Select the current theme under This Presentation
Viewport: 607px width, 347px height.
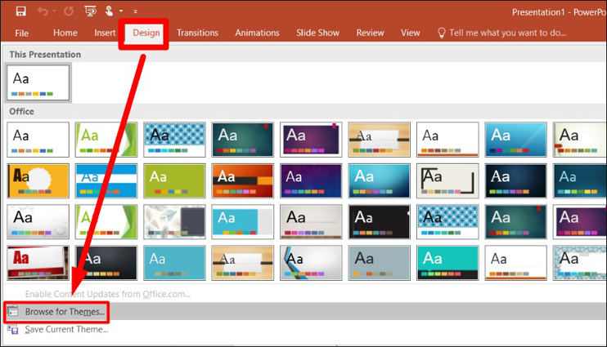[x=38, y=82]
